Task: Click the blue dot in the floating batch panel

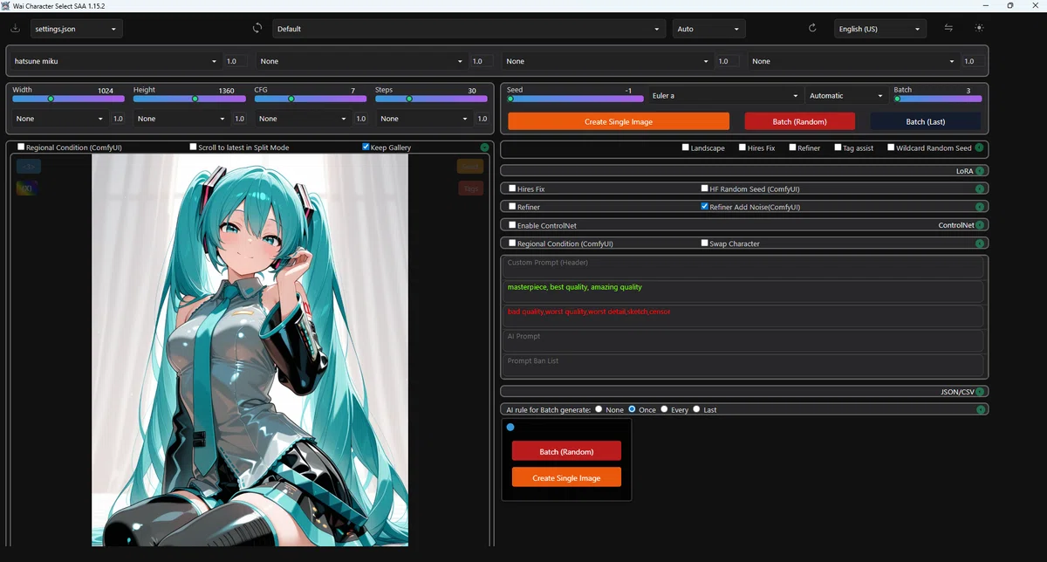Action: tap(510, 427)
